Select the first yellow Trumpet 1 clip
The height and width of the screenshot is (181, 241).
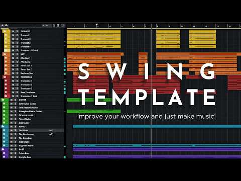pyautogui.click(x=94, y=35)
